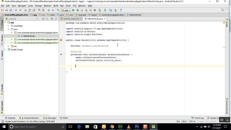Click the green Run app button
The width and height of the screenshot is (231, 130).
pyautogui.click(x=74, y=10)
